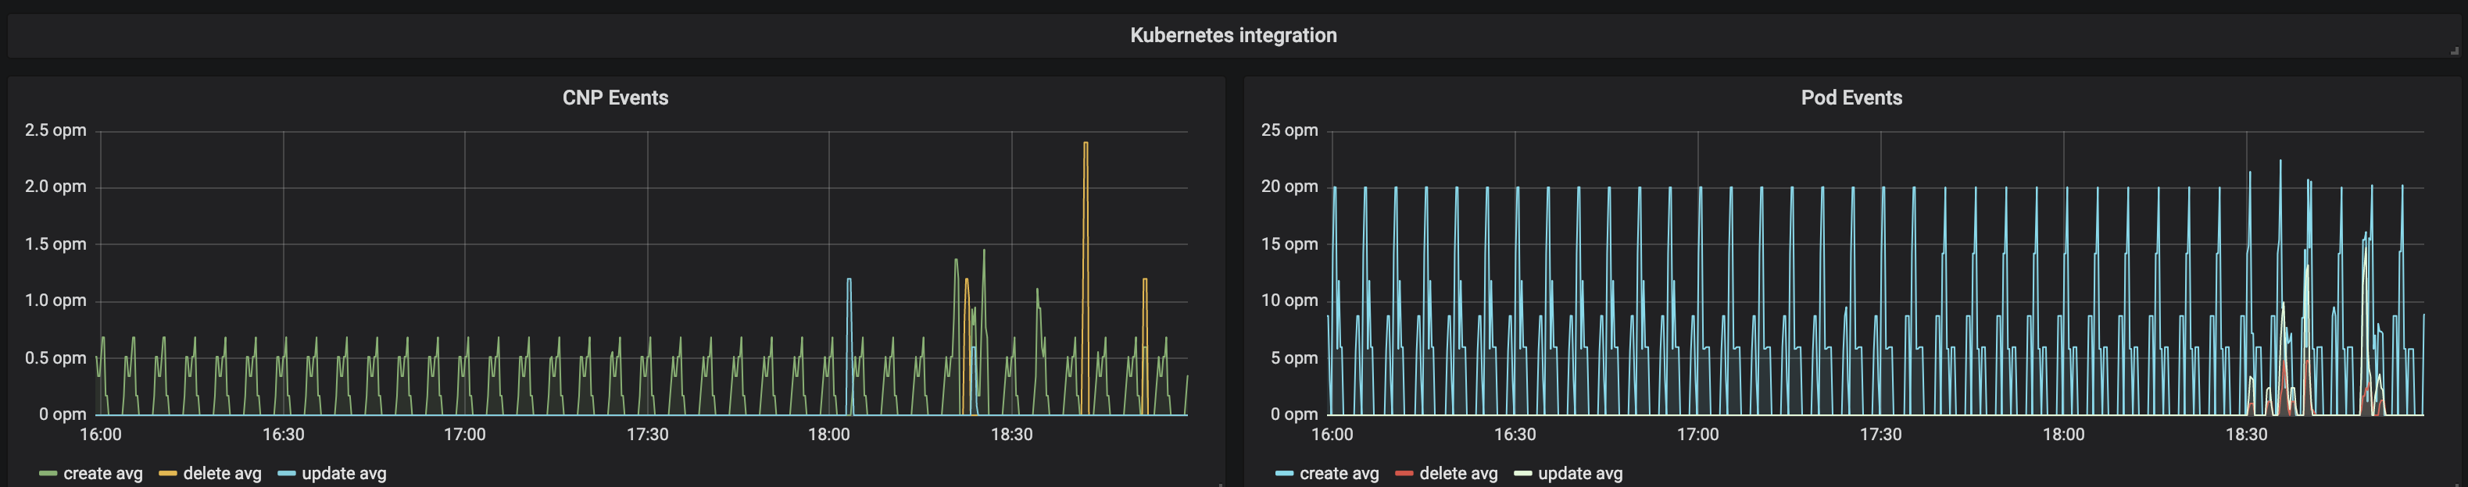Open yellow delete avg color swatch, CNP Events
Screen dimensions: 2468x487
pos(168,474)
